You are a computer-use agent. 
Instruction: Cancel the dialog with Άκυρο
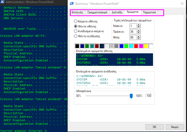tap(175, 127)
